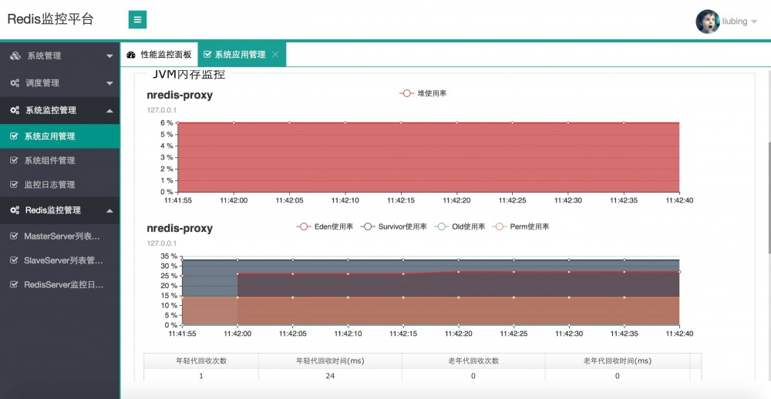The image size is (771, 399).
Task: Toggle Survivor使用率 legend series
Action: (393, 226)
